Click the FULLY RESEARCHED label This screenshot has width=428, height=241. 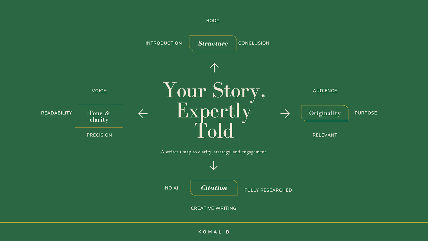[268, 190]
